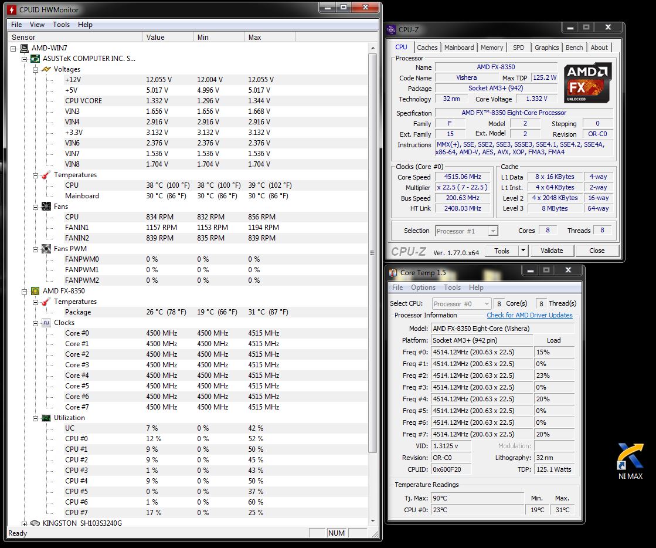The height and width of the screenshot is (548, 656).
Task: Open the Tools dropdown arrow in CPU-Z
Action: [x=522, y=251]
